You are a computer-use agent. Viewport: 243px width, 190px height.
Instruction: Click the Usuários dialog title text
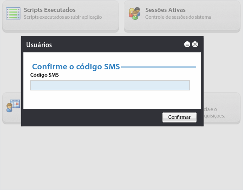point(39,45)
